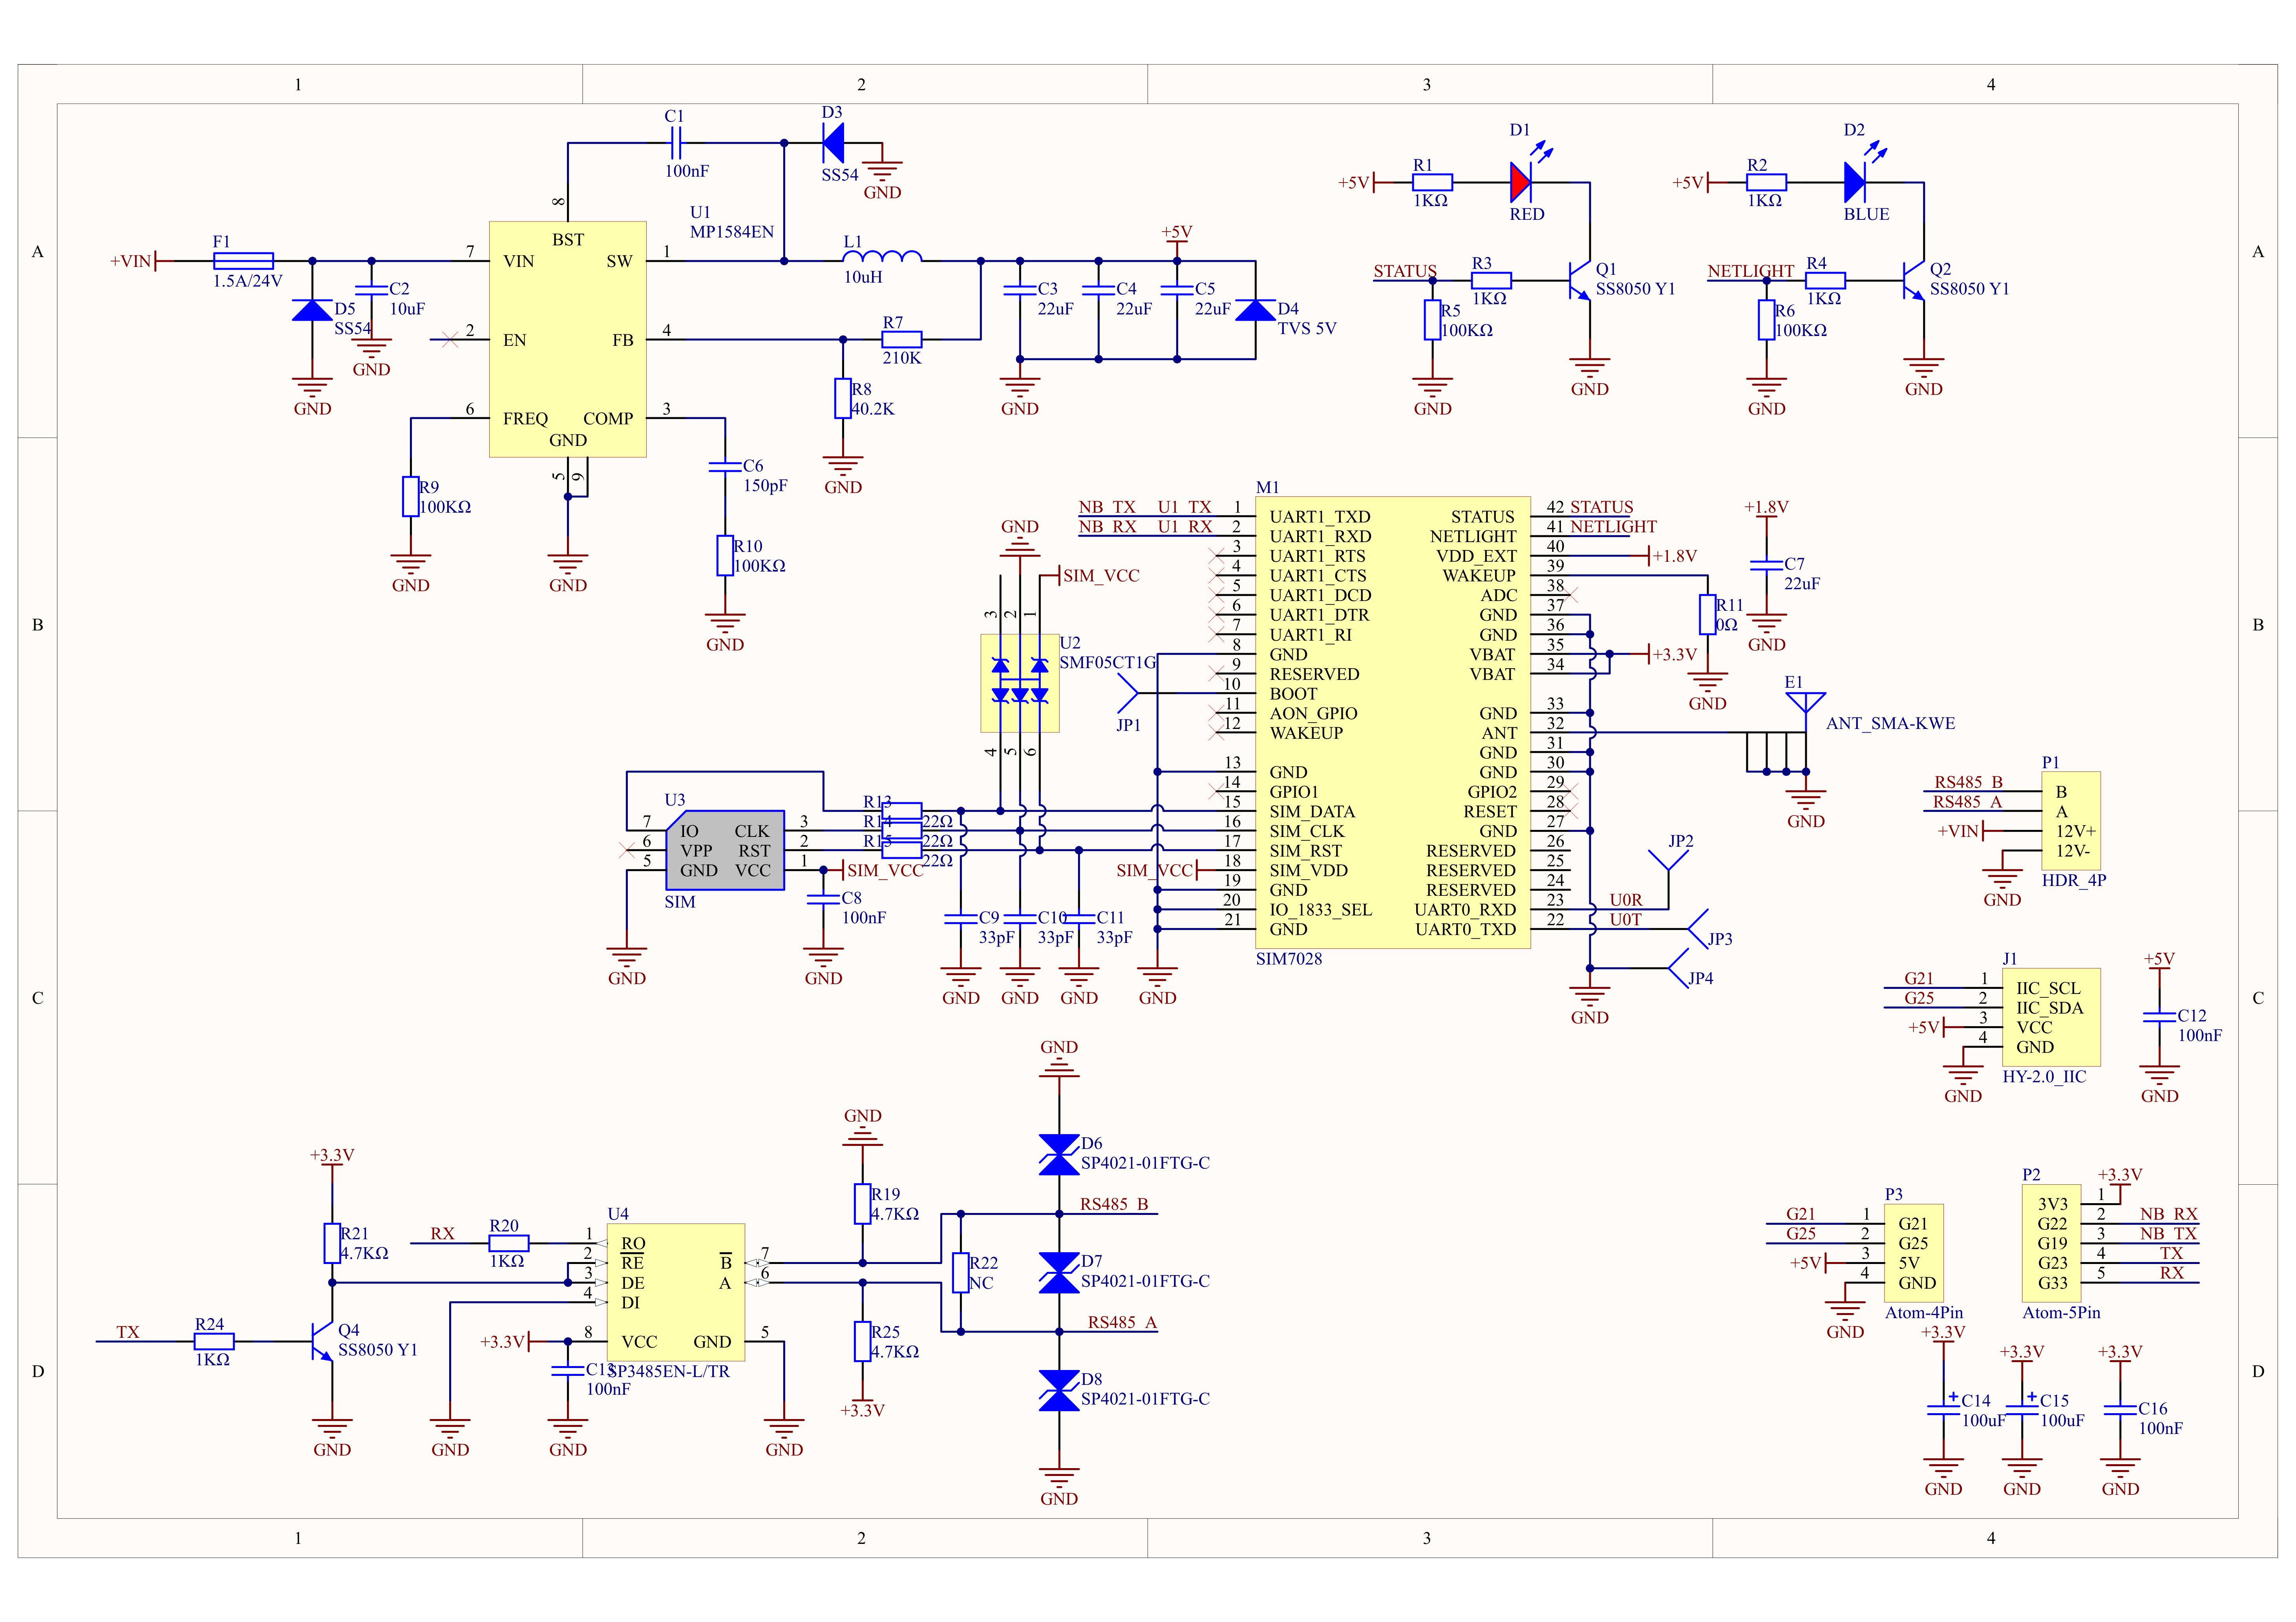Image resolution: width=2296 pixels, height=1622 pixels.
Task: Select the D6 SP4021 TVS diode
Action: click(1059, 1154)
